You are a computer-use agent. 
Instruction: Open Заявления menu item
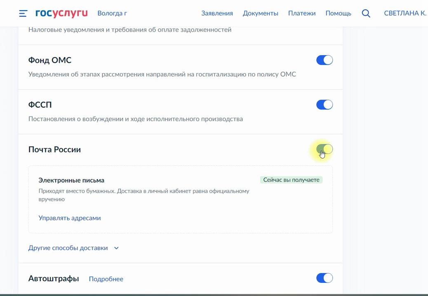point(217,13)
